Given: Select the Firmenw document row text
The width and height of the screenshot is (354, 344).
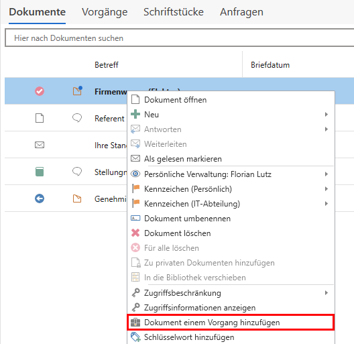Looking at the screenshot, I should [111, 91].
